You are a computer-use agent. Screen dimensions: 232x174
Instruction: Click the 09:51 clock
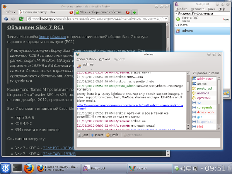tap(215, 168)
